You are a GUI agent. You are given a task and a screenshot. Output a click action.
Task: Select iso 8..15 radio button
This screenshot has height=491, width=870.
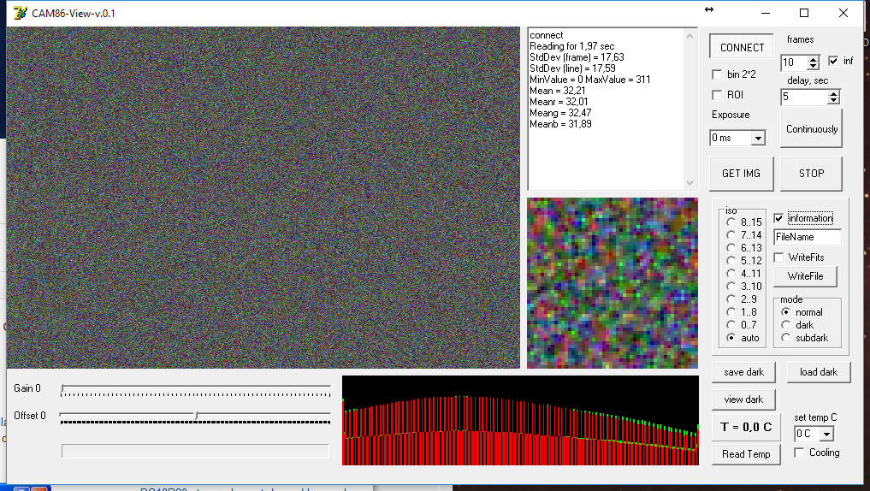pyautogui.click(x=731, y=222)
